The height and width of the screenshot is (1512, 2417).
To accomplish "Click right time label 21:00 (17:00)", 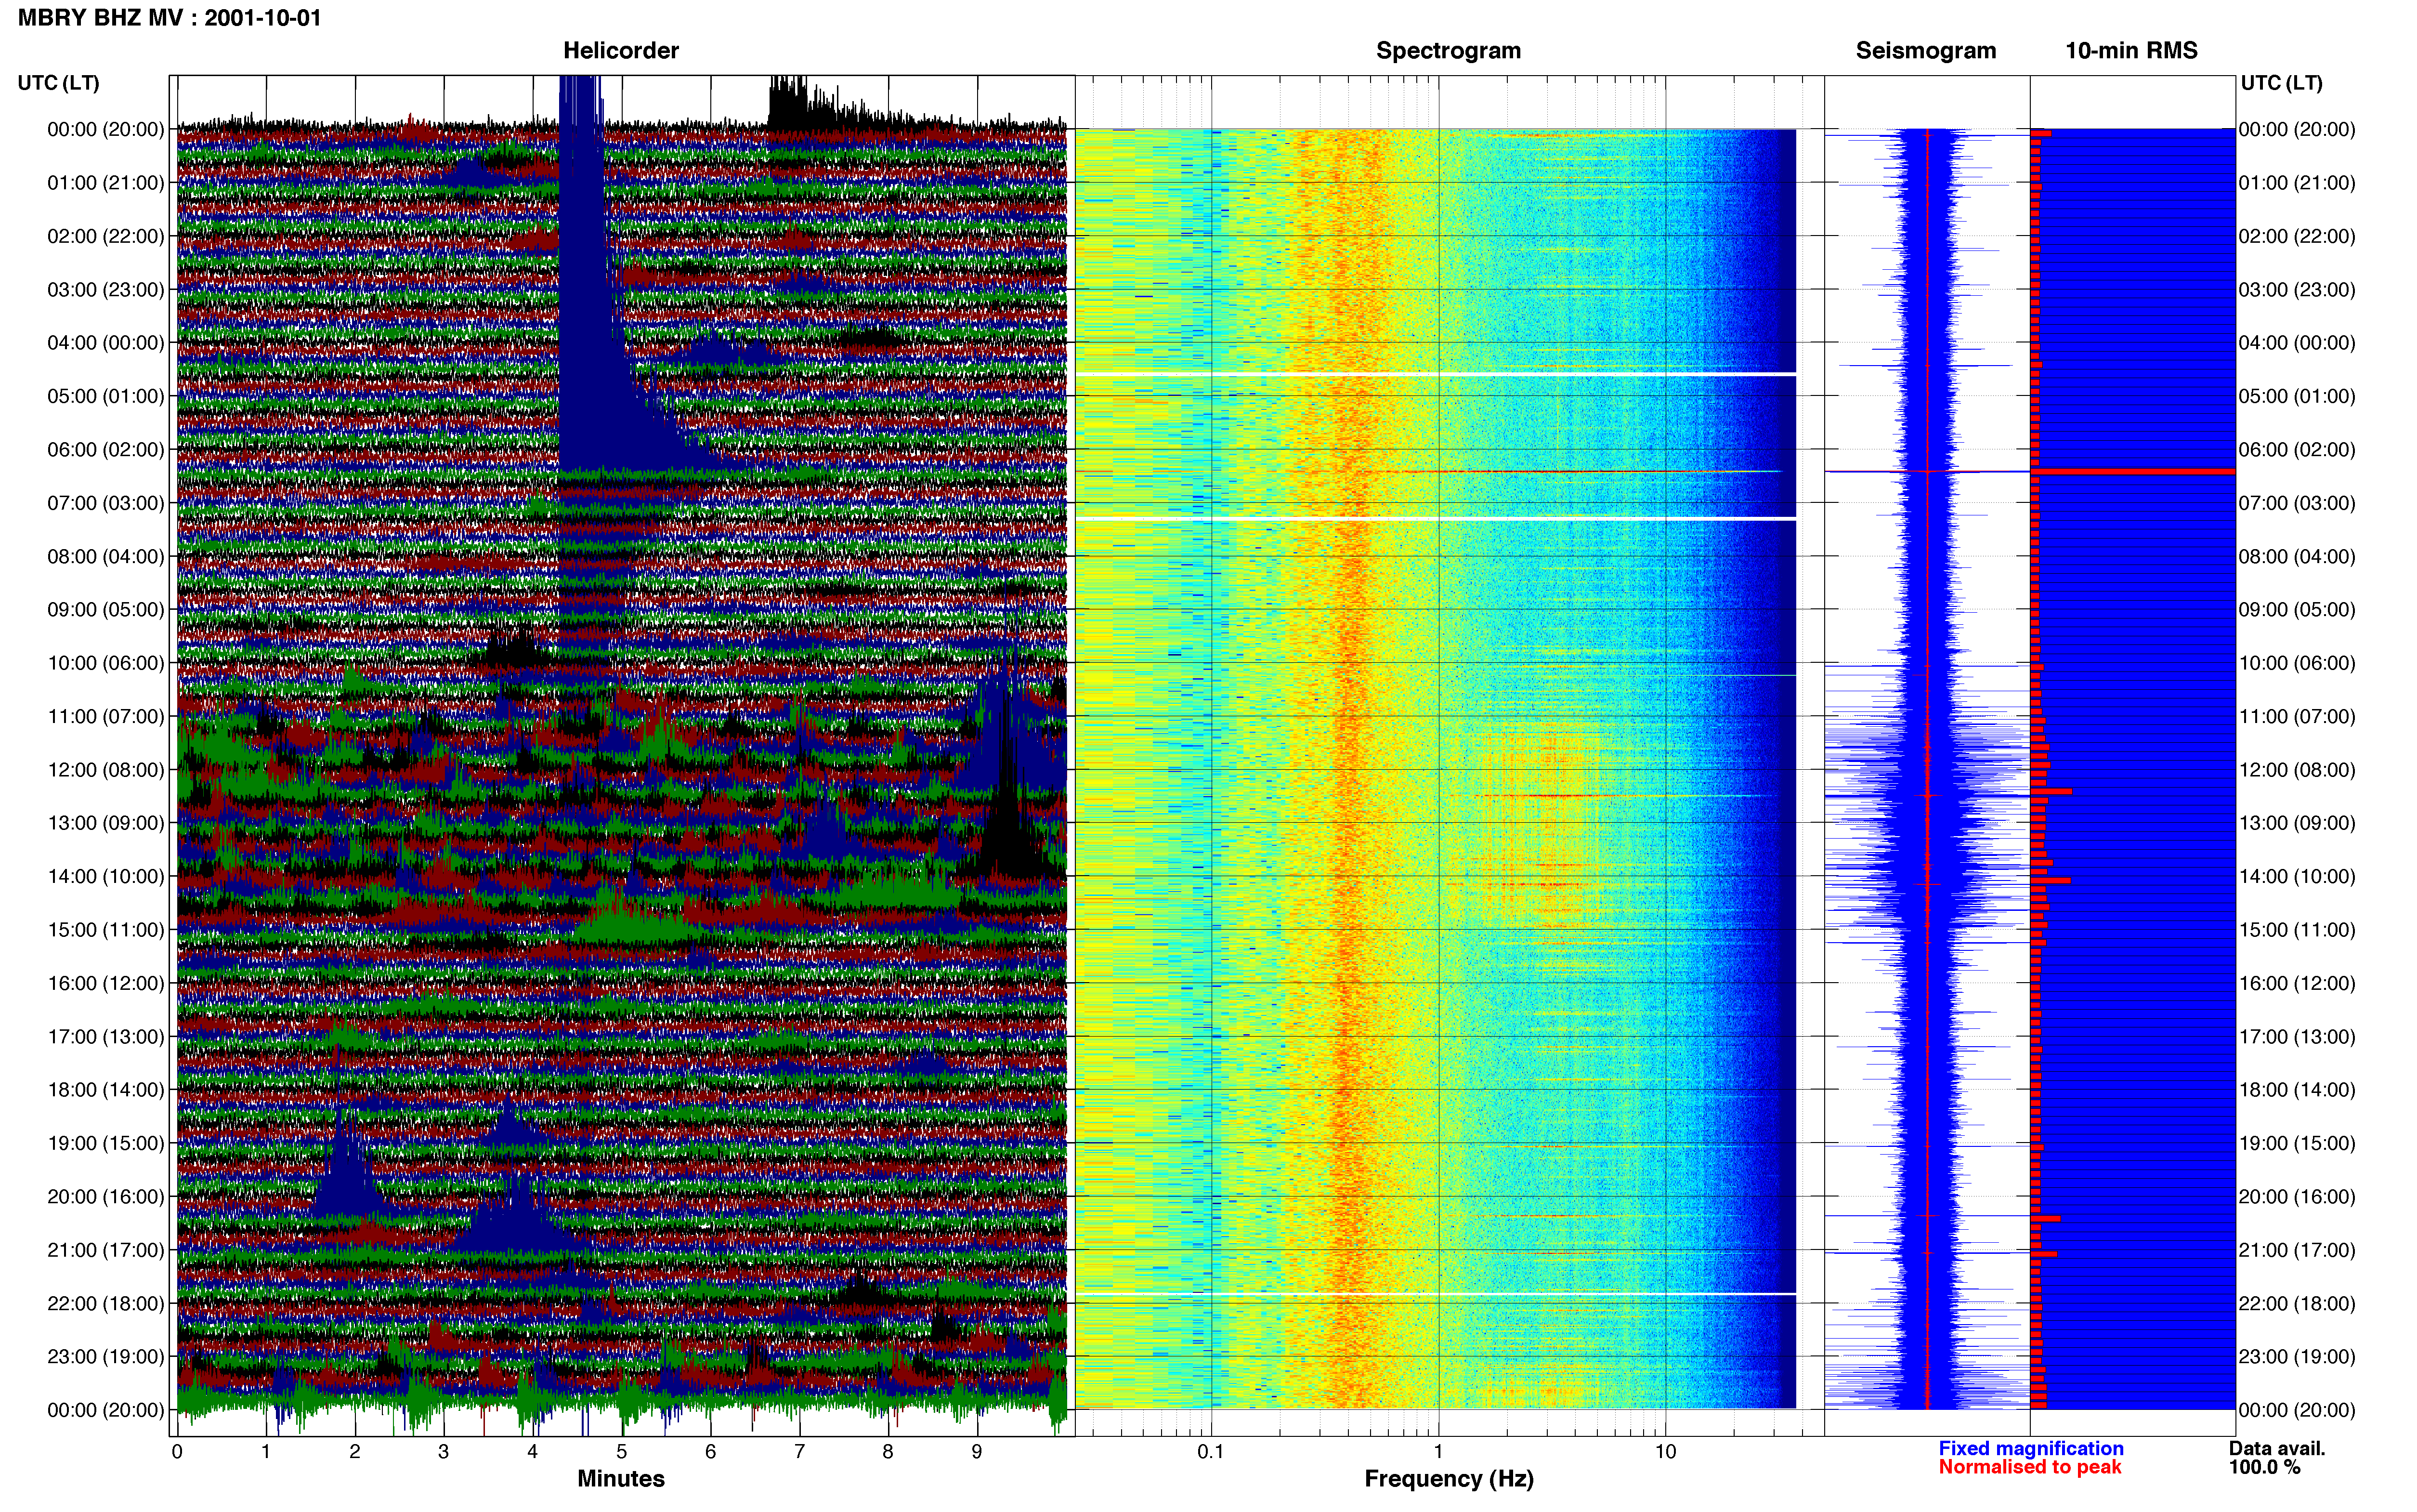I will pos(2297,1250).
